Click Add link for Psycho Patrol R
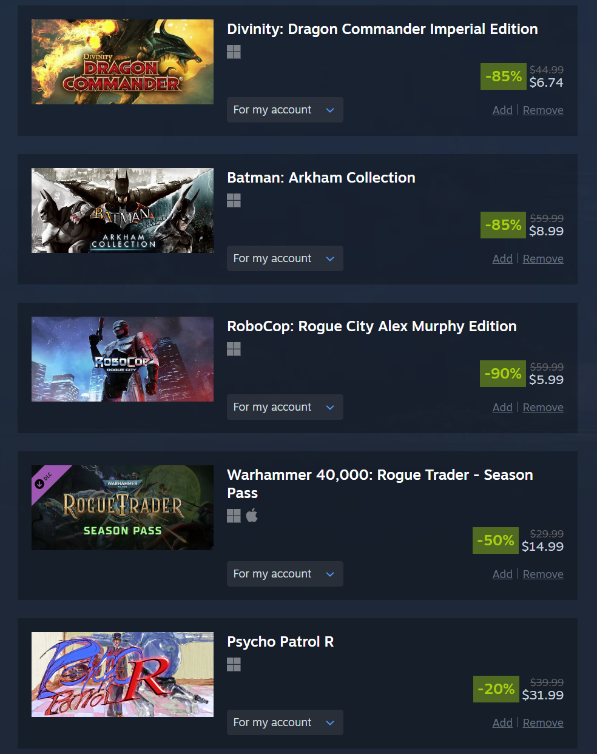597x754 pixels. pyautogui.click(x=502, y=723)
